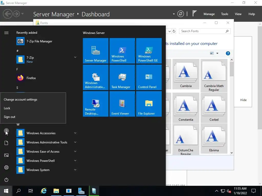Open Task View on the taskbar

[31, 191]
